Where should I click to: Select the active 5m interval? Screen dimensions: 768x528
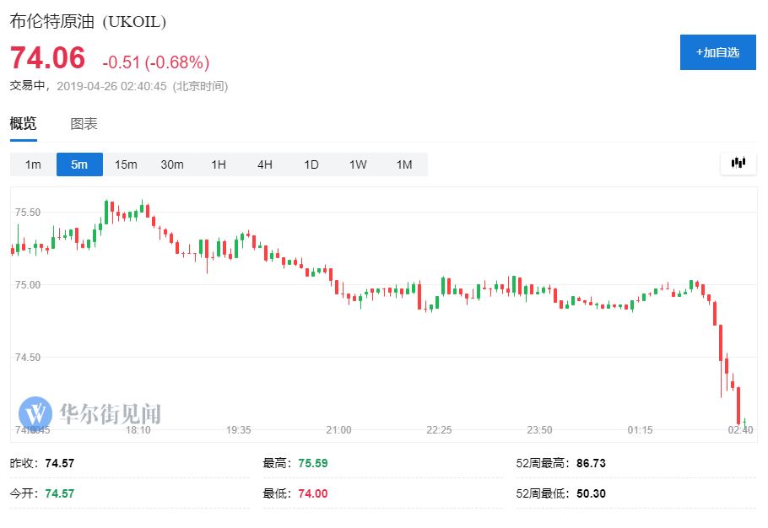pos(79,164)
